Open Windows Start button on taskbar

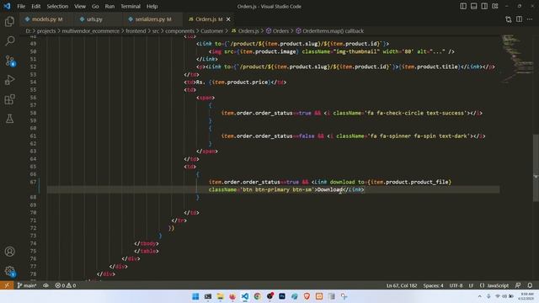(195, 296)
